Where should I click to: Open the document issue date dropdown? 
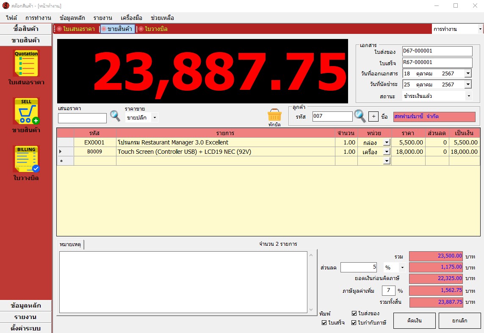[x=468, y=74]
